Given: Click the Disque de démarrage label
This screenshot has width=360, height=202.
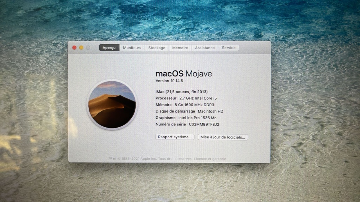Looking at the screenshot, I should pos(175,111).
